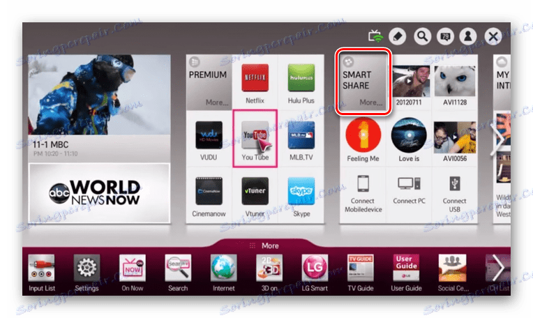
Task: Open the user profile icon at top
Action: point(468,36)
